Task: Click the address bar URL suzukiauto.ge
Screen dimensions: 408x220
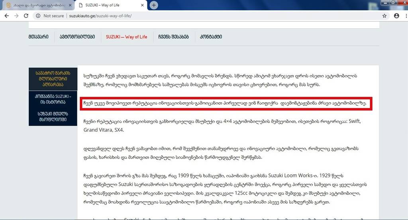Action: pos(100,16)
